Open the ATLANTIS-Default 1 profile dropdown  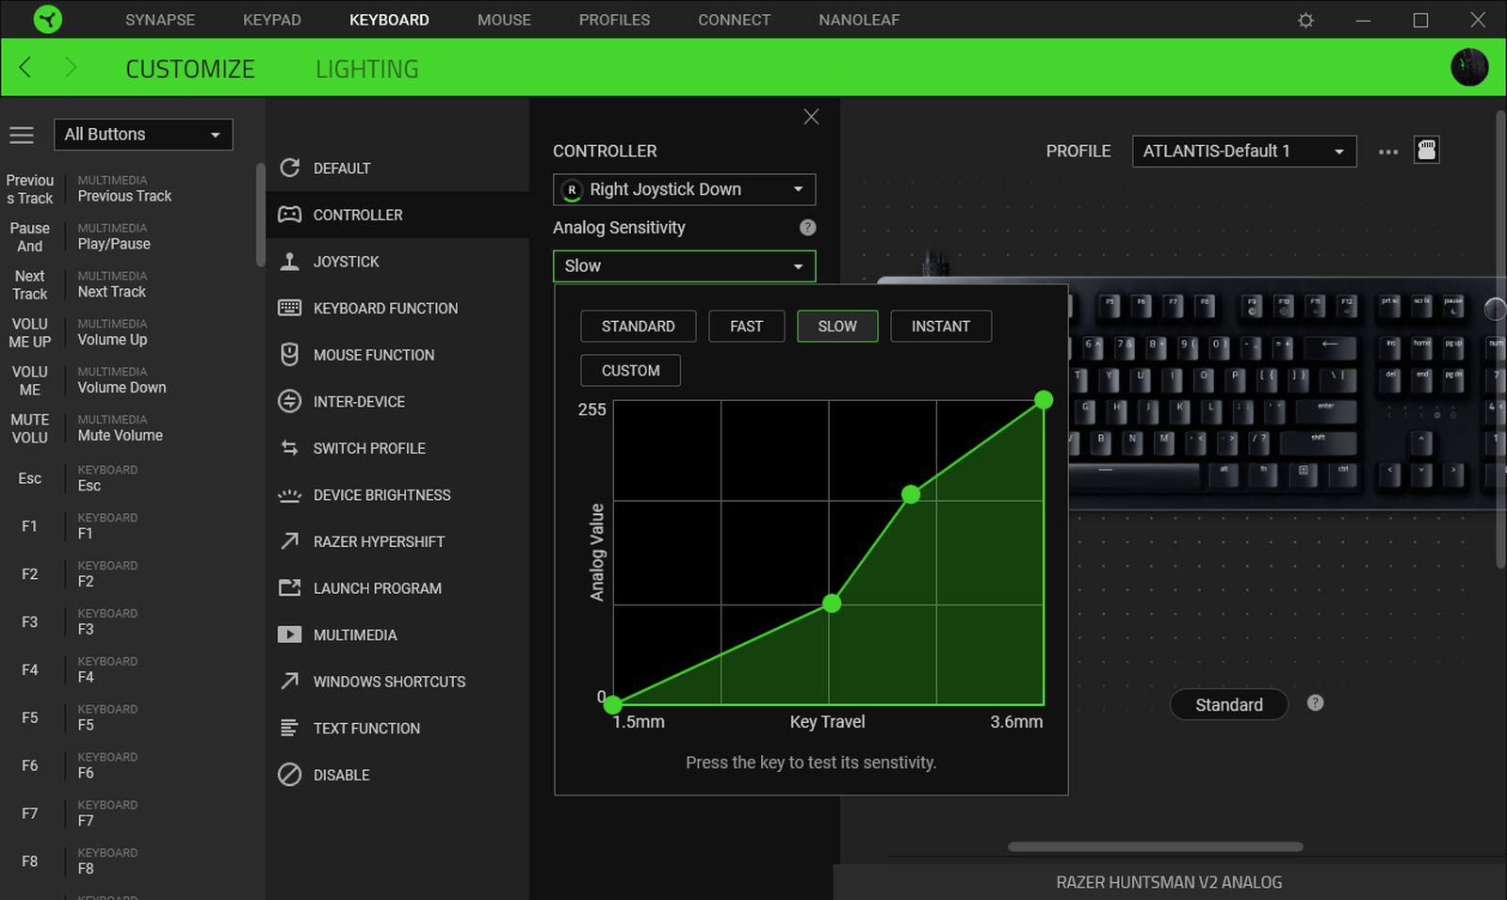click(x=1244, y=151)
